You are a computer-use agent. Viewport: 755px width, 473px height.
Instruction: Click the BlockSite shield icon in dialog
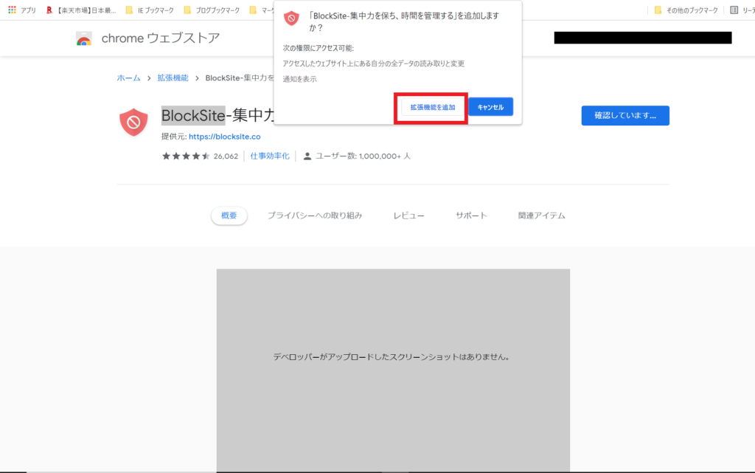(291, 18)
